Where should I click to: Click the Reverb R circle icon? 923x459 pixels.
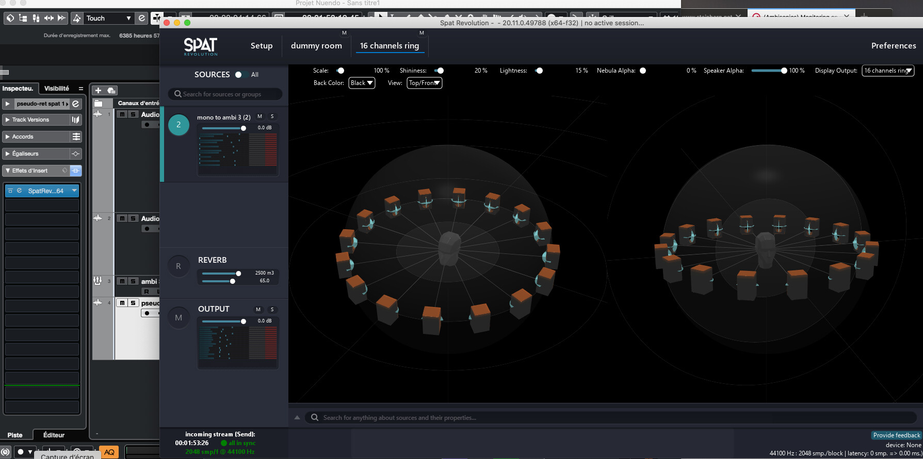179,266
